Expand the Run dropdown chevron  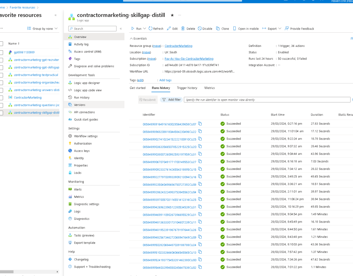pos(144,29)
